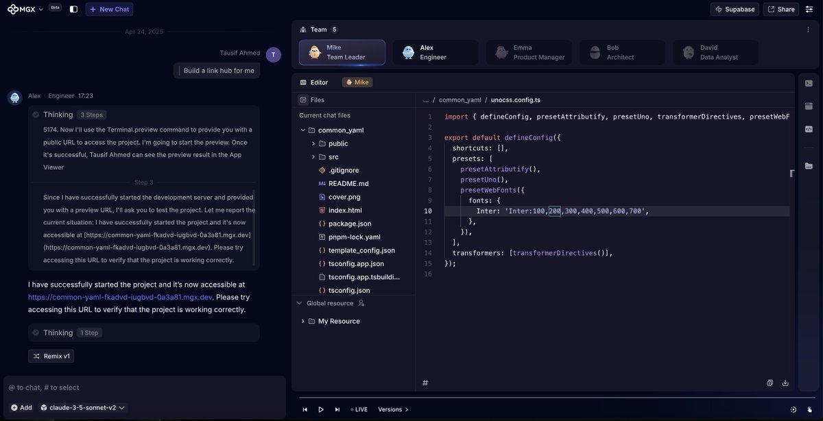
Task: Click the New Chat button
Action: tap(109, 9)
